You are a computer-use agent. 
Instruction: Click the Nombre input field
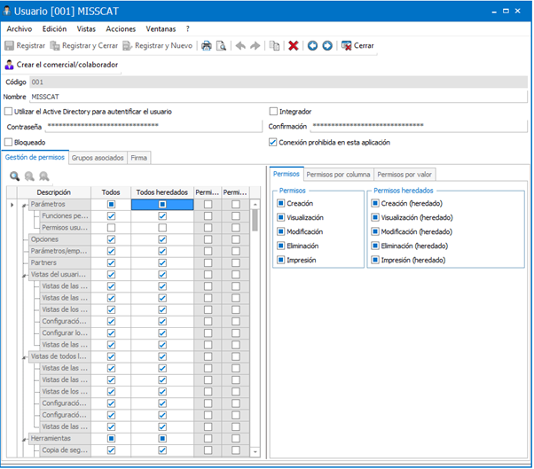click(279, 97)
